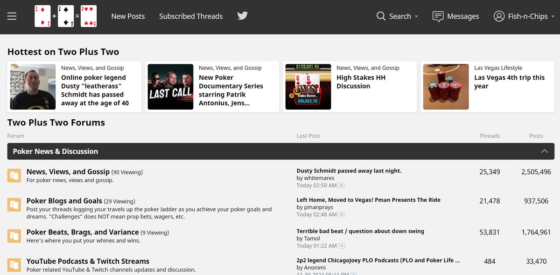
Task: Click the Fish-n-Chips username
Action: pos(528,16)
